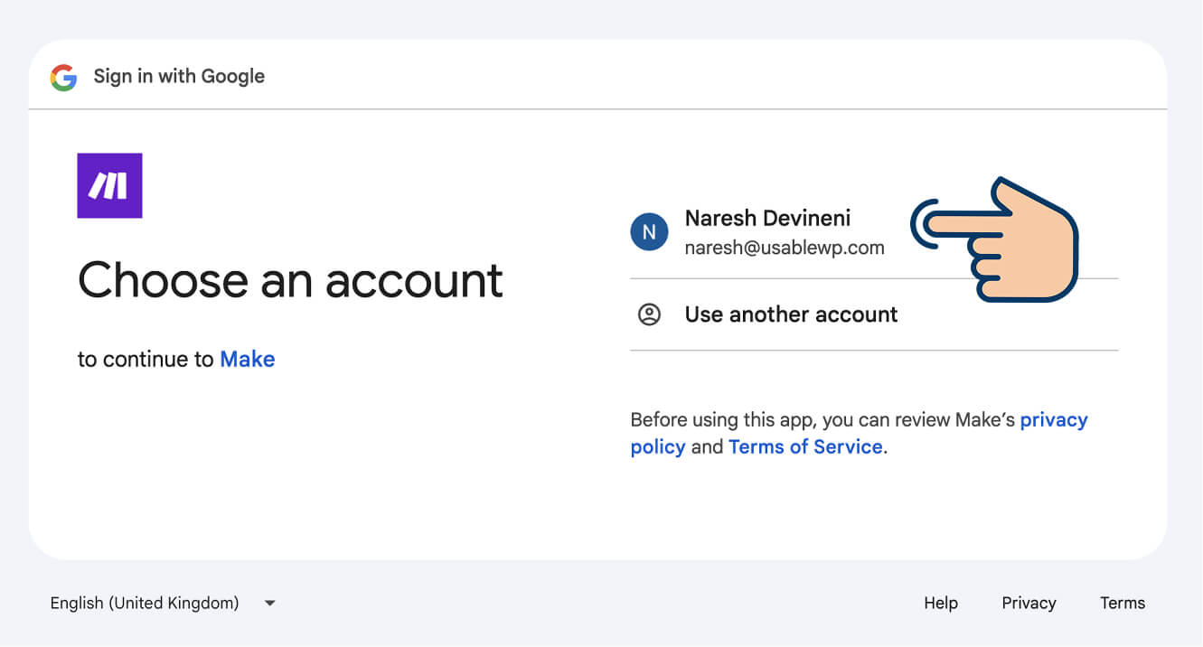Click the 'Choose an account' heading
Viewport: 1203px width, 647px height.
290,280
